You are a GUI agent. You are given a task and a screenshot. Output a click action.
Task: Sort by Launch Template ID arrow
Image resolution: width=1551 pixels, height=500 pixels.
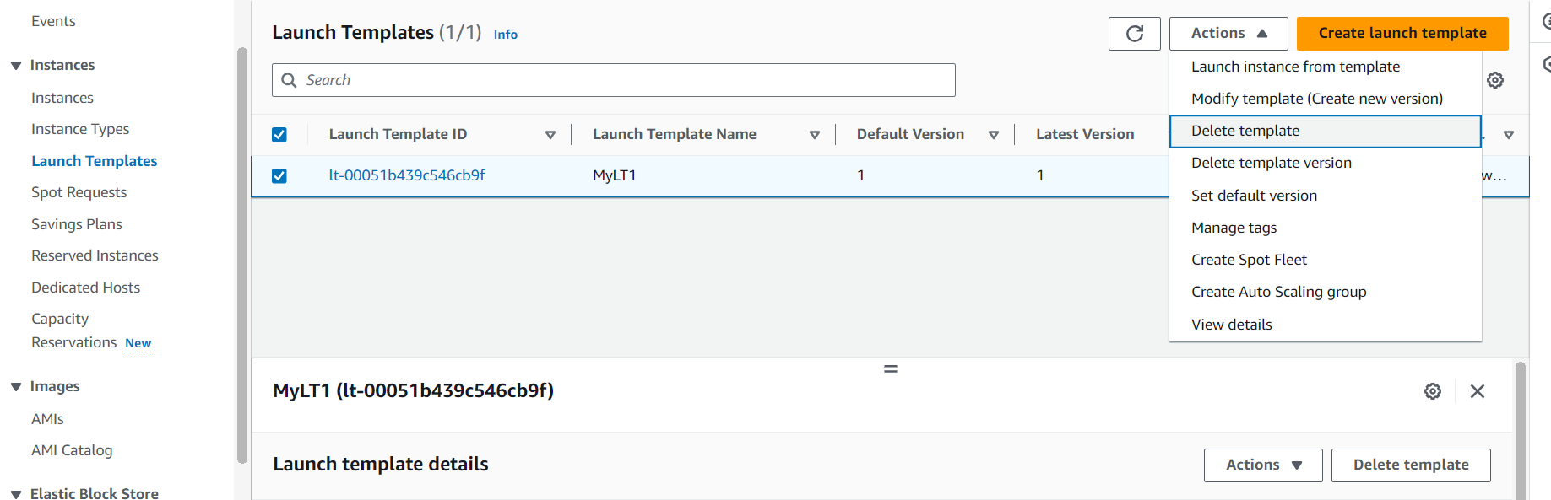[x=550, y=135]
